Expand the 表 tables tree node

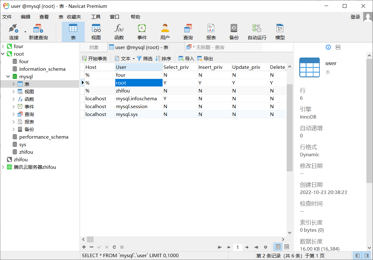pos(14,84)
